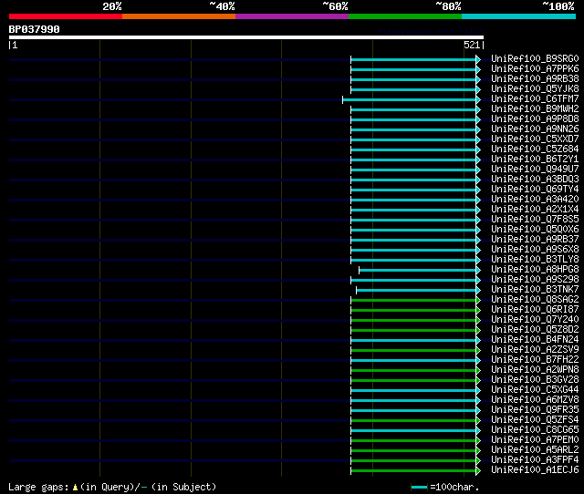Open UniRef100_Q8SAG2 label
This screenshot has height=494, width=584.
coord(535,300)
